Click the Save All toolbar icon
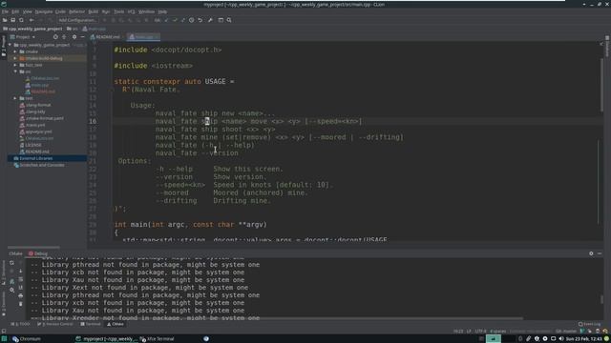 (x=12, y=20)
